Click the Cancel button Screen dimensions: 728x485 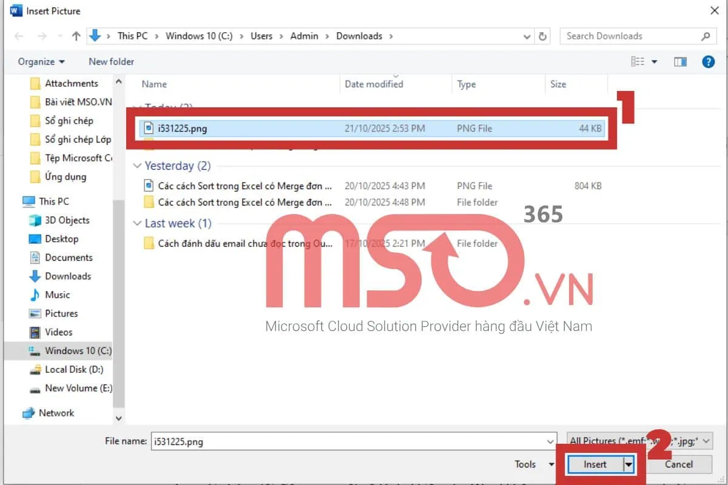[678, 464]
